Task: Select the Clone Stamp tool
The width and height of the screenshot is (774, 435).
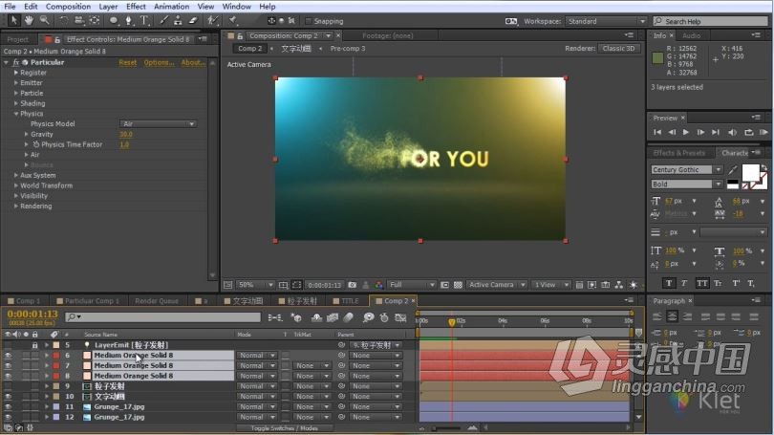Action: pyautogui.click(x=178, y=20)
